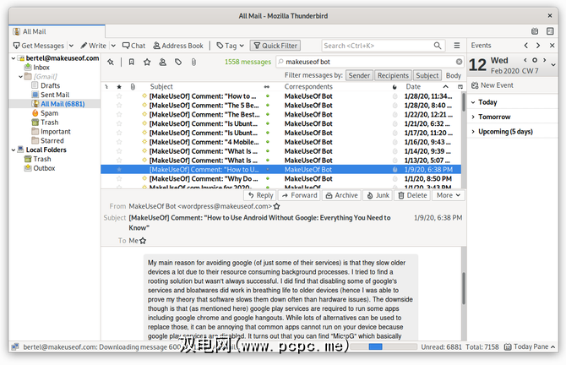Click Reply to the message
The height and width of the screenshot is (365, 566).
pyautogui.click(x=260, y=195)
